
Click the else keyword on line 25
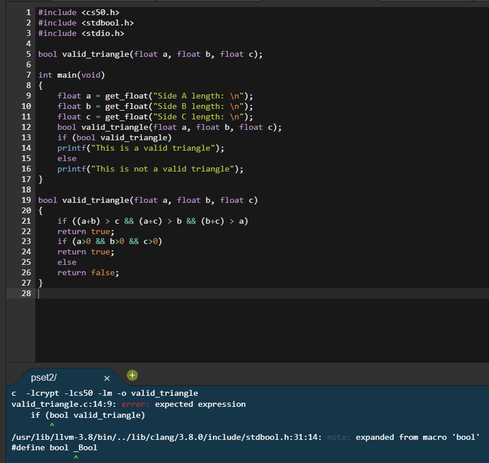pyautogui.click(x=67, y=263)
